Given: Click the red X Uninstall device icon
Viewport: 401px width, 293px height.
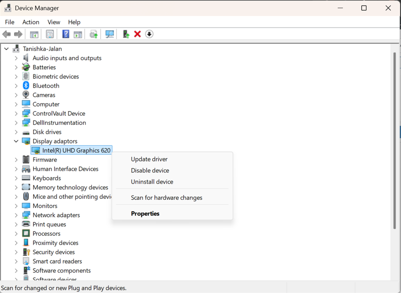Looking at the screenshot, I should coord(137,34).
